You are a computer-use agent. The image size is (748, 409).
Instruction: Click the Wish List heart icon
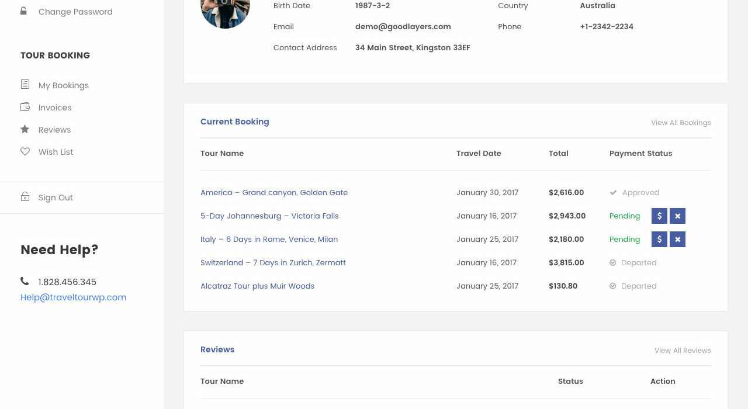(25, 151)
